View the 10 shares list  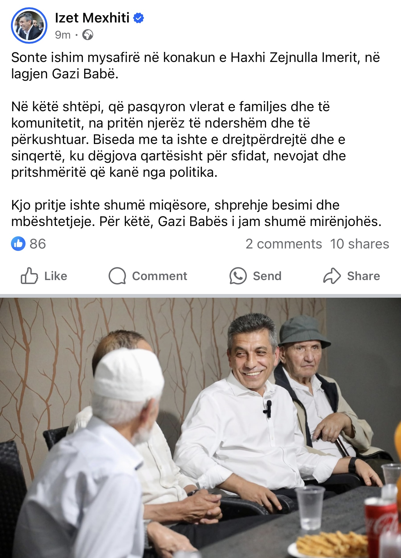(x=360, y=244)
